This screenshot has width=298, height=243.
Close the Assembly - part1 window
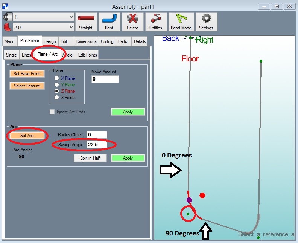point(289,6)
